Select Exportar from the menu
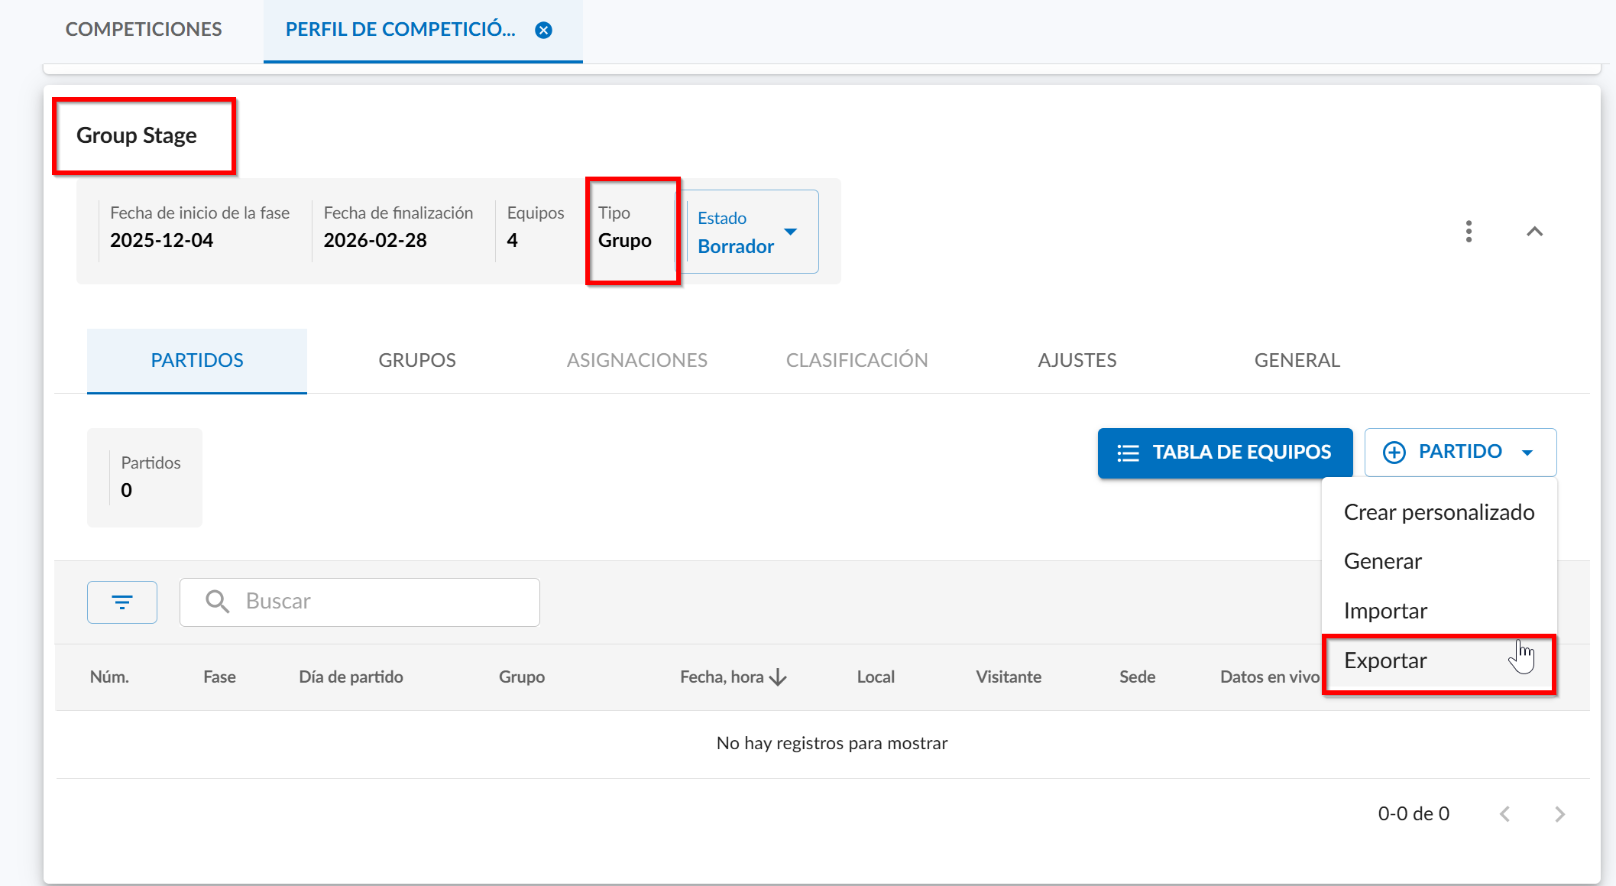The width and height of the screenshot is (1616, 886). [1385, 660]
